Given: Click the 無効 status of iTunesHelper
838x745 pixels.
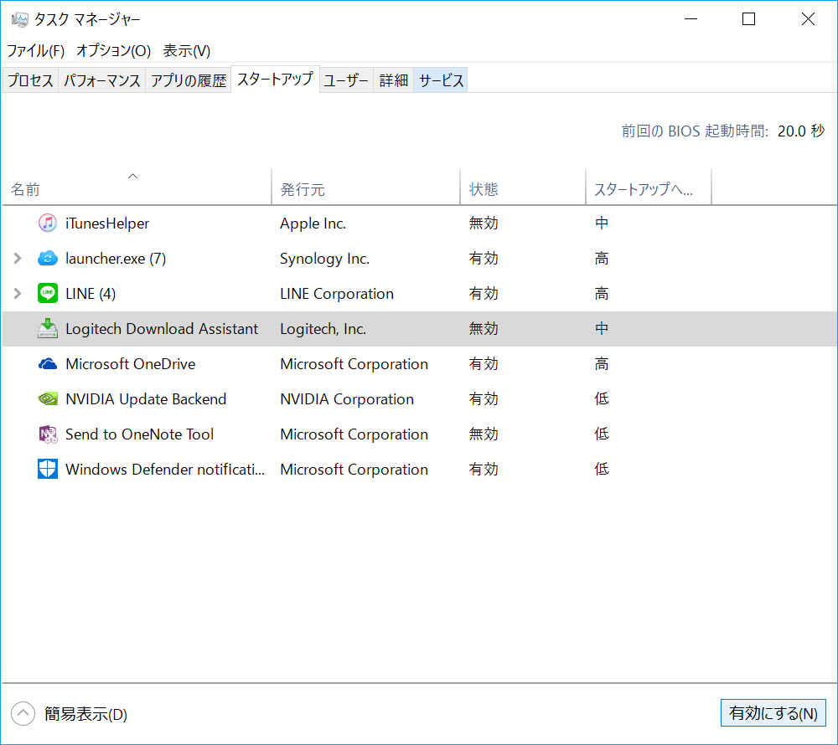Looking at the screenshot, I should coord(484,223).
